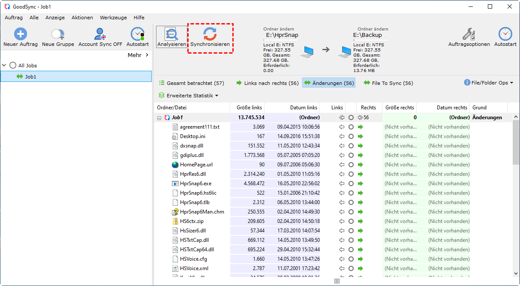Open Auftragsoptionen wrench icon
This screenshot has width=520, height=286.
coord(469,34)
